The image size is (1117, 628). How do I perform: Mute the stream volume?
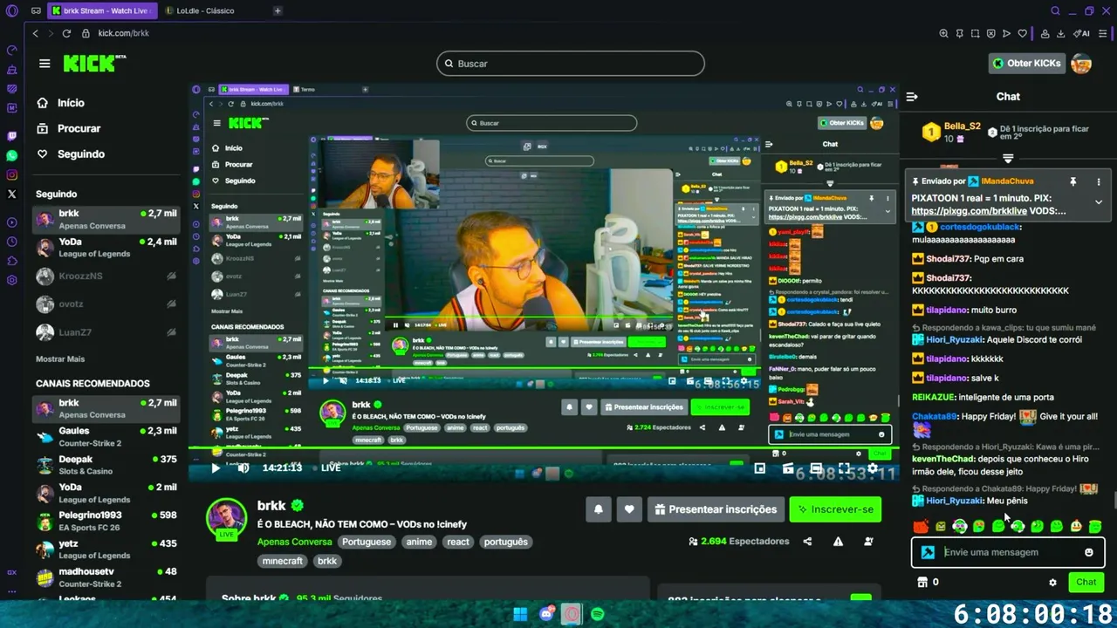point(243,468)
